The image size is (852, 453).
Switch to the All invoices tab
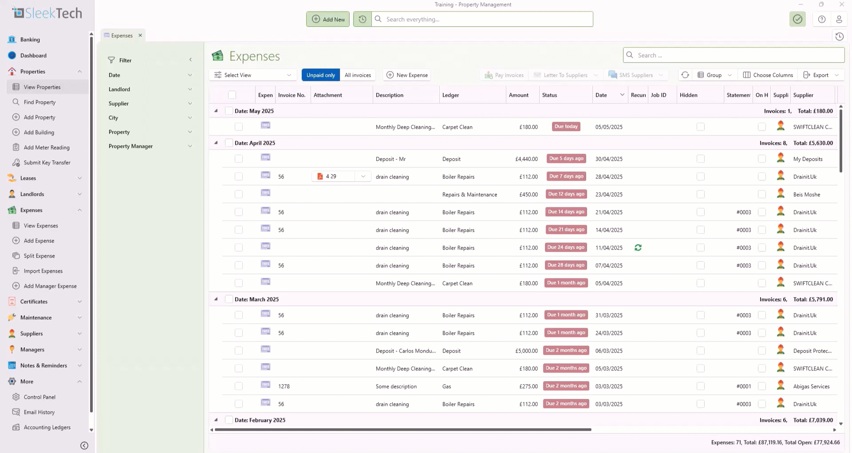tap(358, 75)
